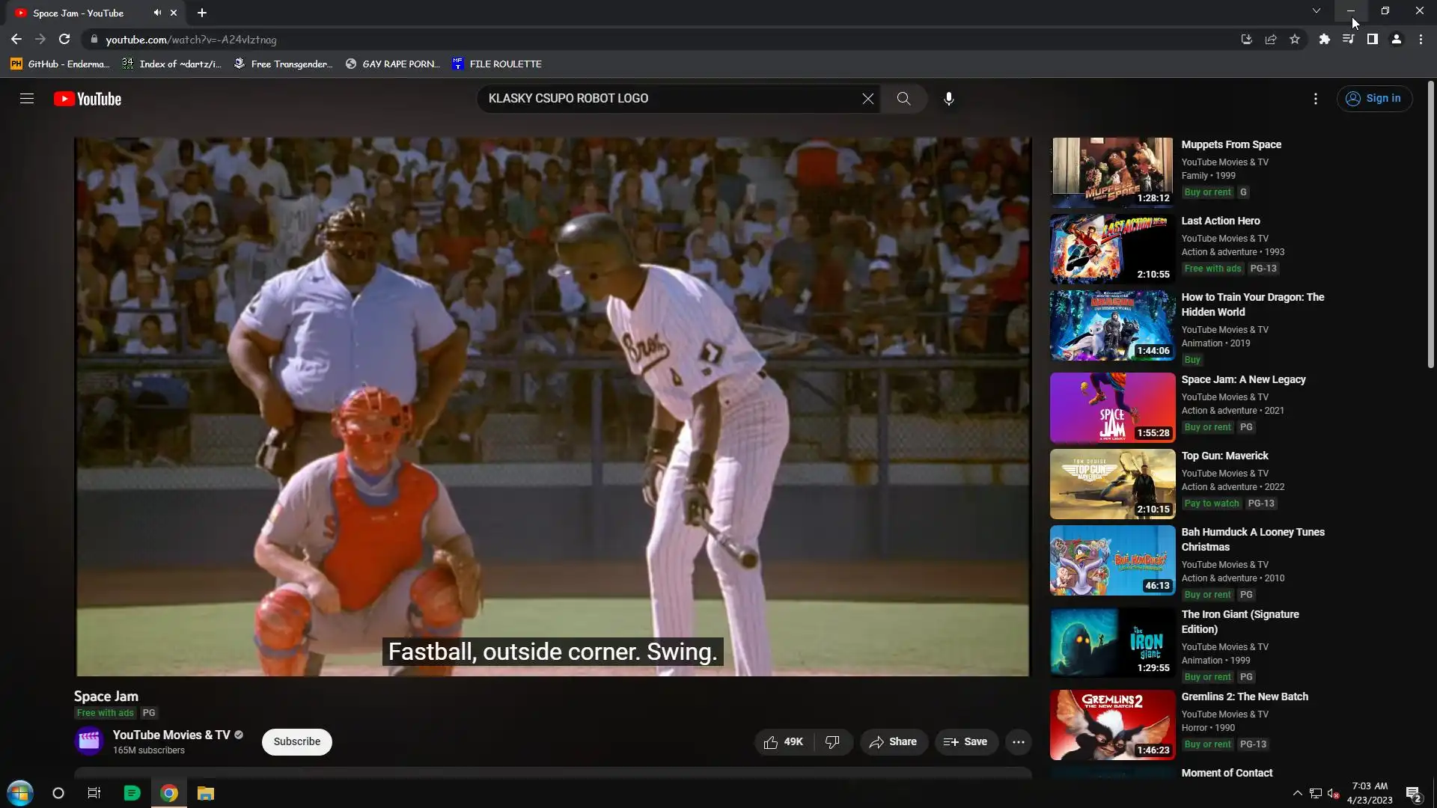Open more actions ellipsis below video
1437x808 pixels.
click(x=1018, y=742)
